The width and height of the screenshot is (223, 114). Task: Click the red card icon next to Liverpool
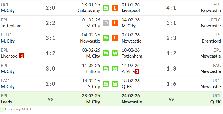(22, 56)
